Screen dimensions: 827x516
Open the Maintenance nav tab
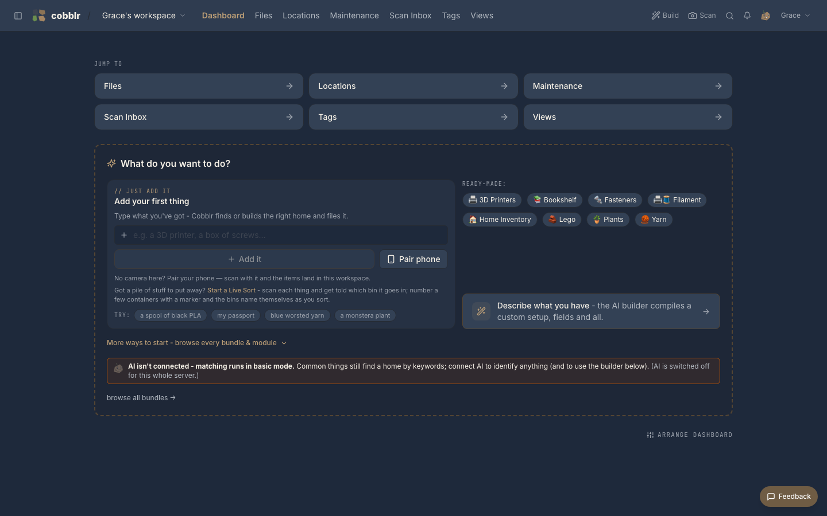click(x=354, y=15)
